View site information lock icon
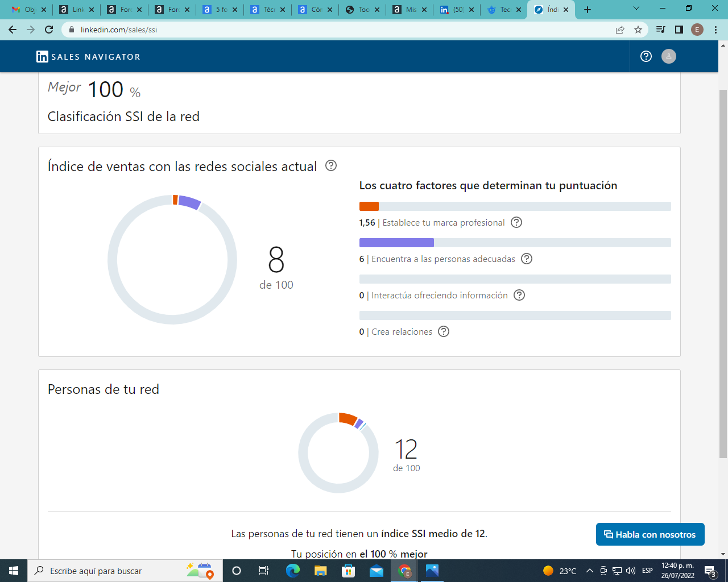This screenshot has height=582, width=728. pos(72,30)
